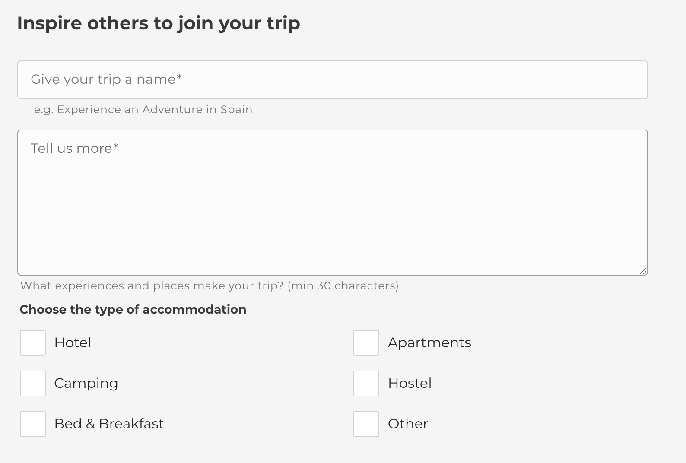Toggle the Hostel checkbox
The height and width of the screenshot is (463, 686).
tap(366, 384)
